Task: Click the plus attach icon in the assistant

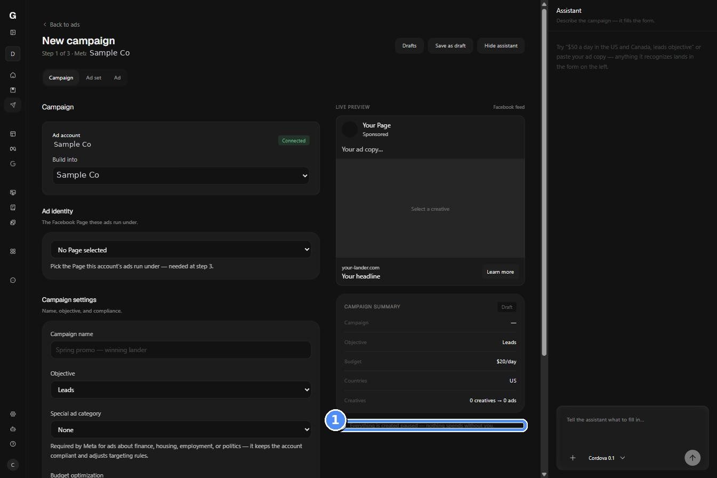Action: coord(573,458)
